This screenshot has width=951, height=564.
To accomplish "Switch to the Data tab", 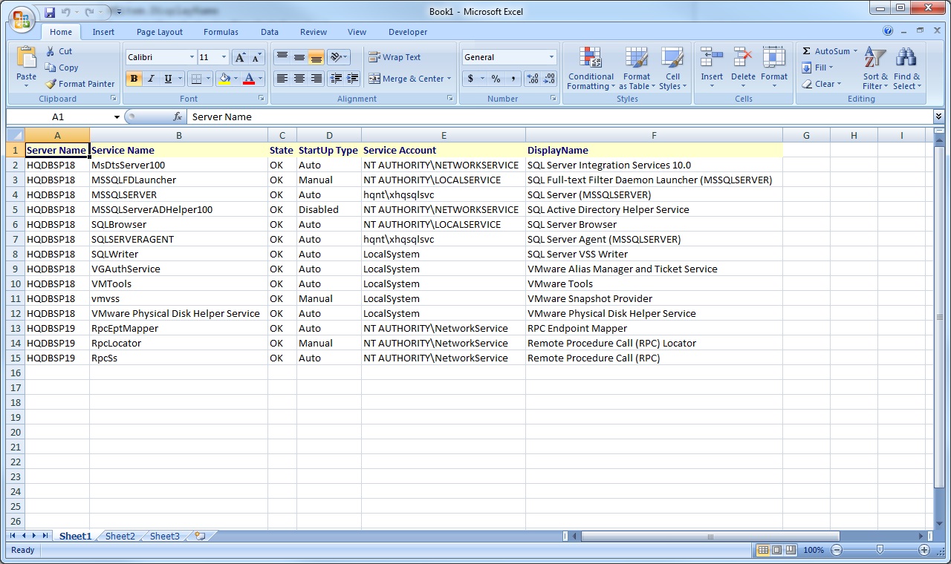I will [x=270, y=32].
